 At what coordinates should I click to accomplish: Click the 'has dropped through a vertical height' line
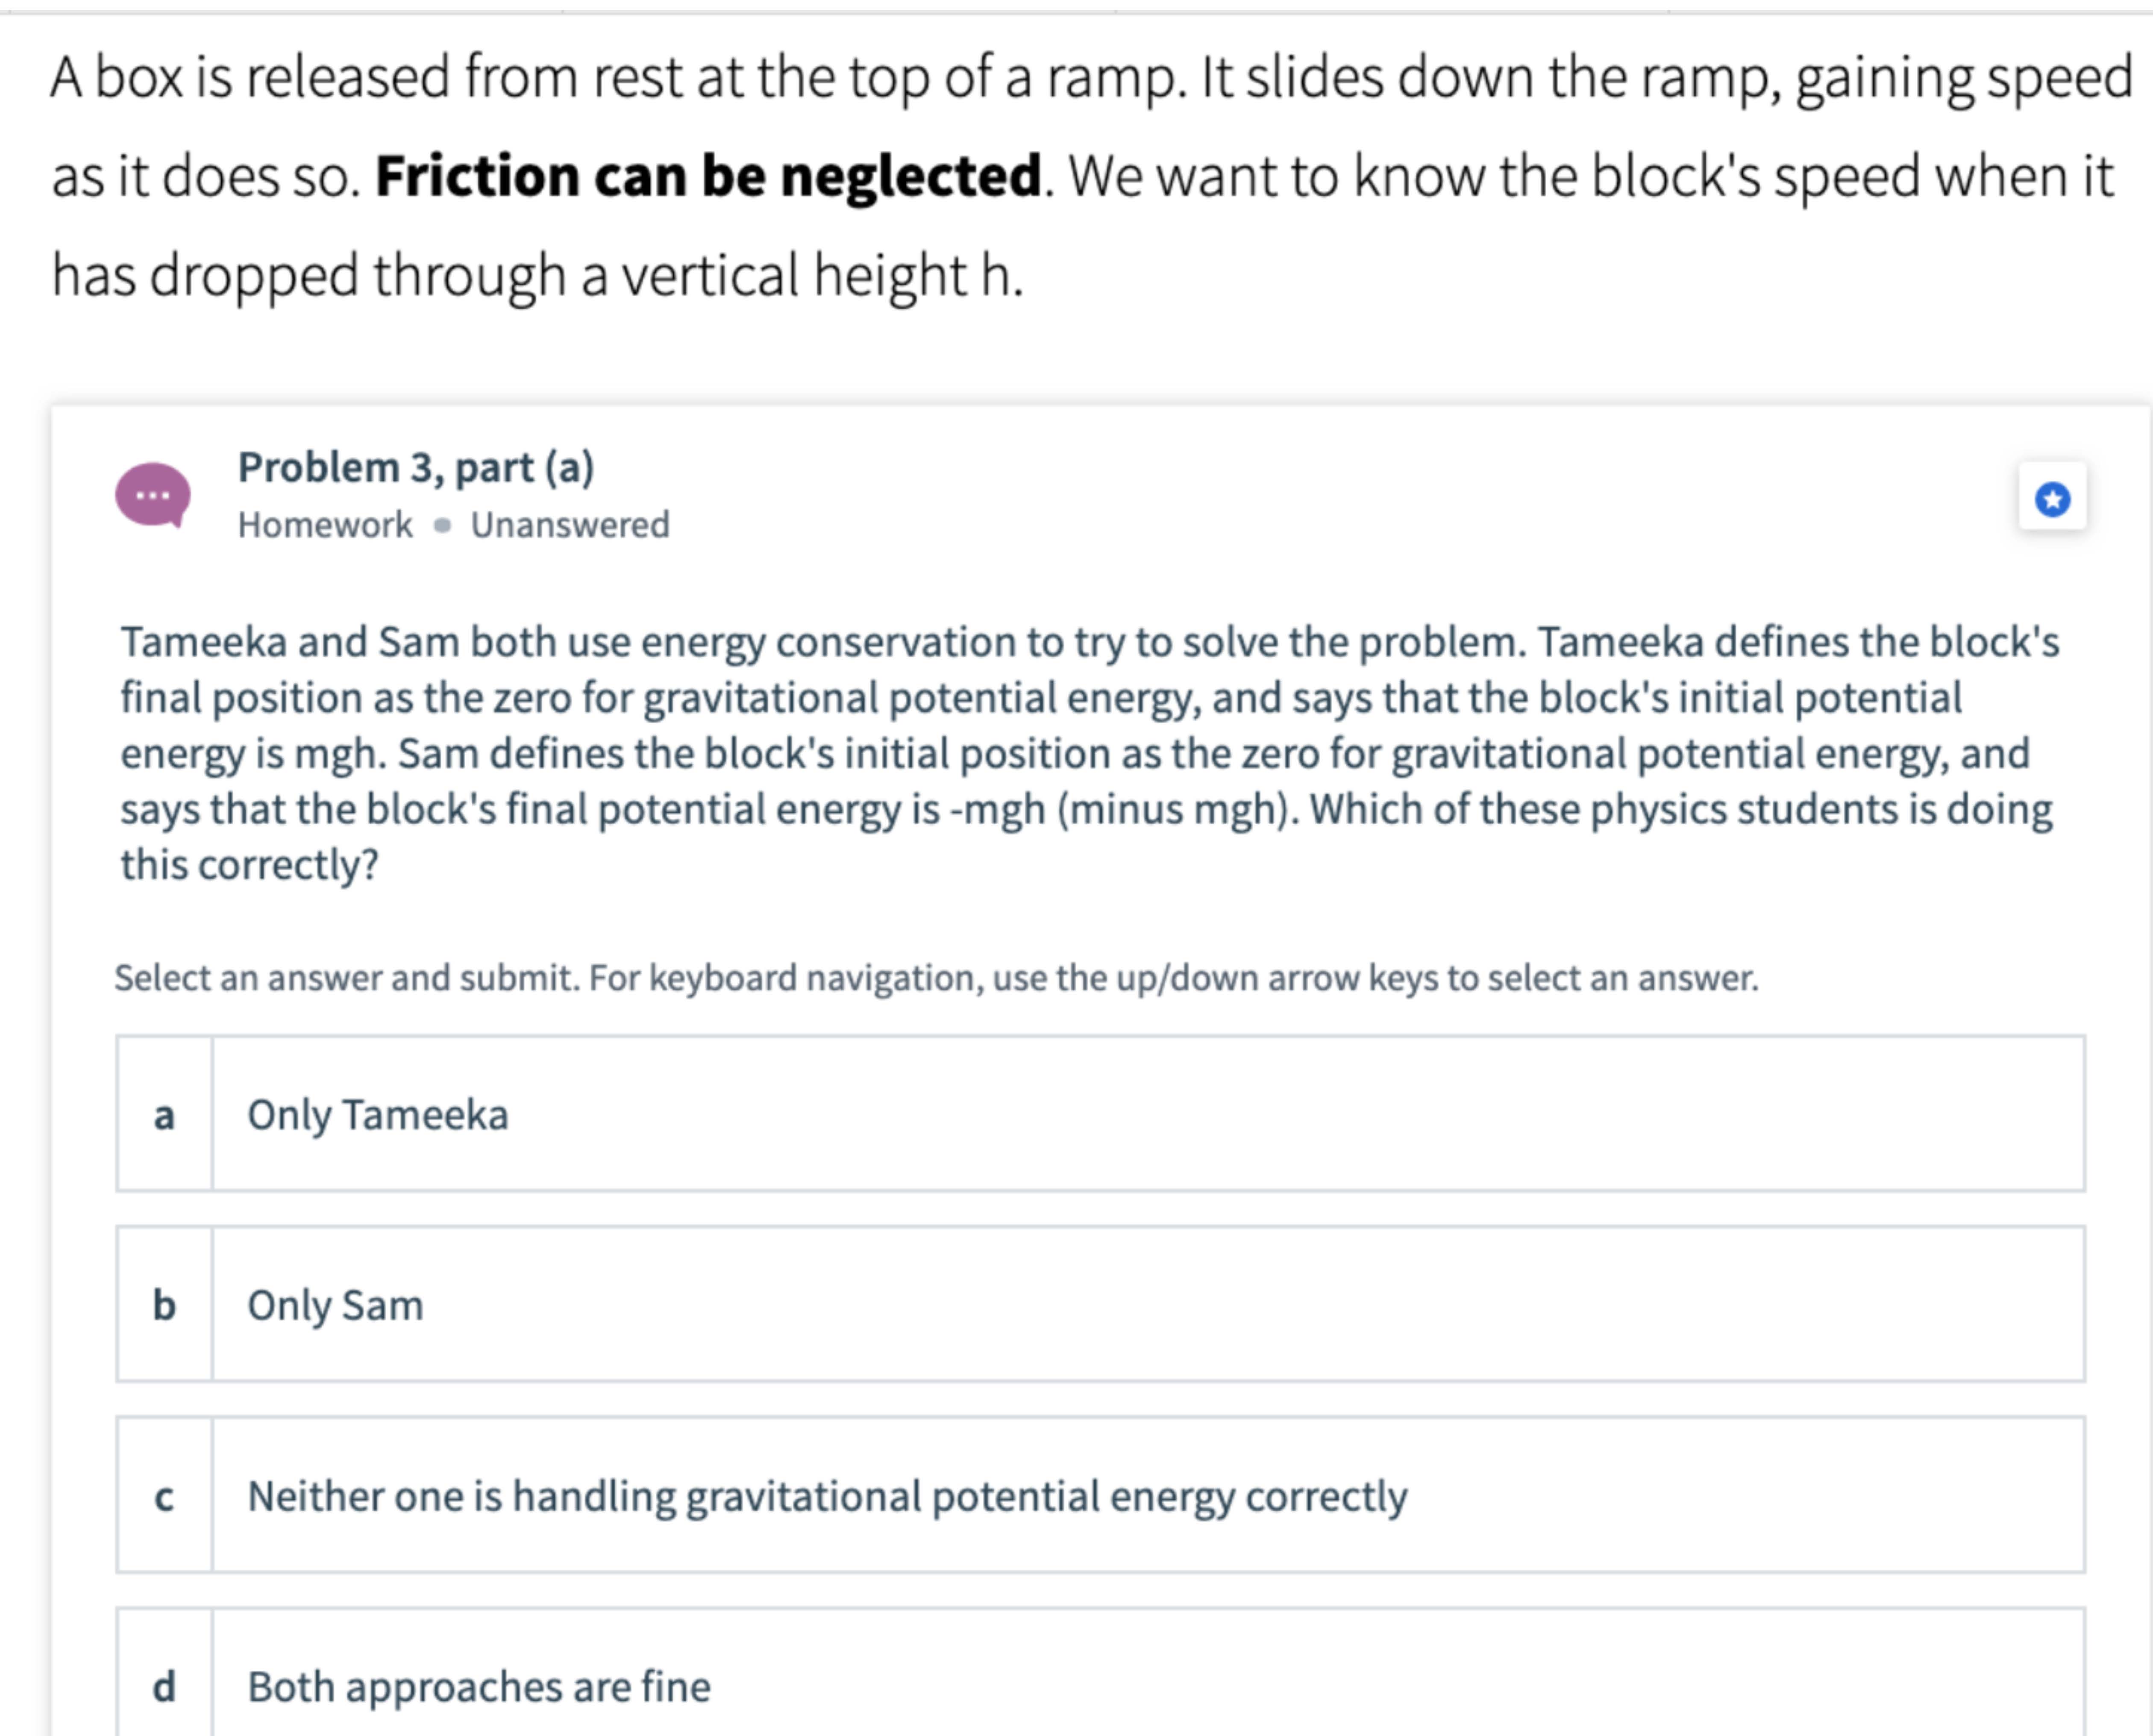point(538,276)
